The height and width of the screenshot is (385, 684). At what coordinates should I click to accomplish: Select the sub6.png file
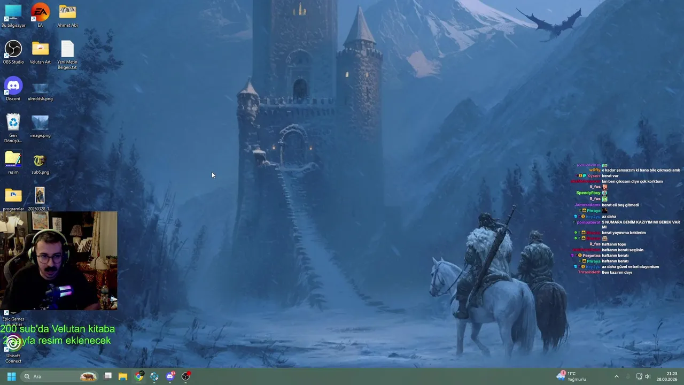[40, 165]
